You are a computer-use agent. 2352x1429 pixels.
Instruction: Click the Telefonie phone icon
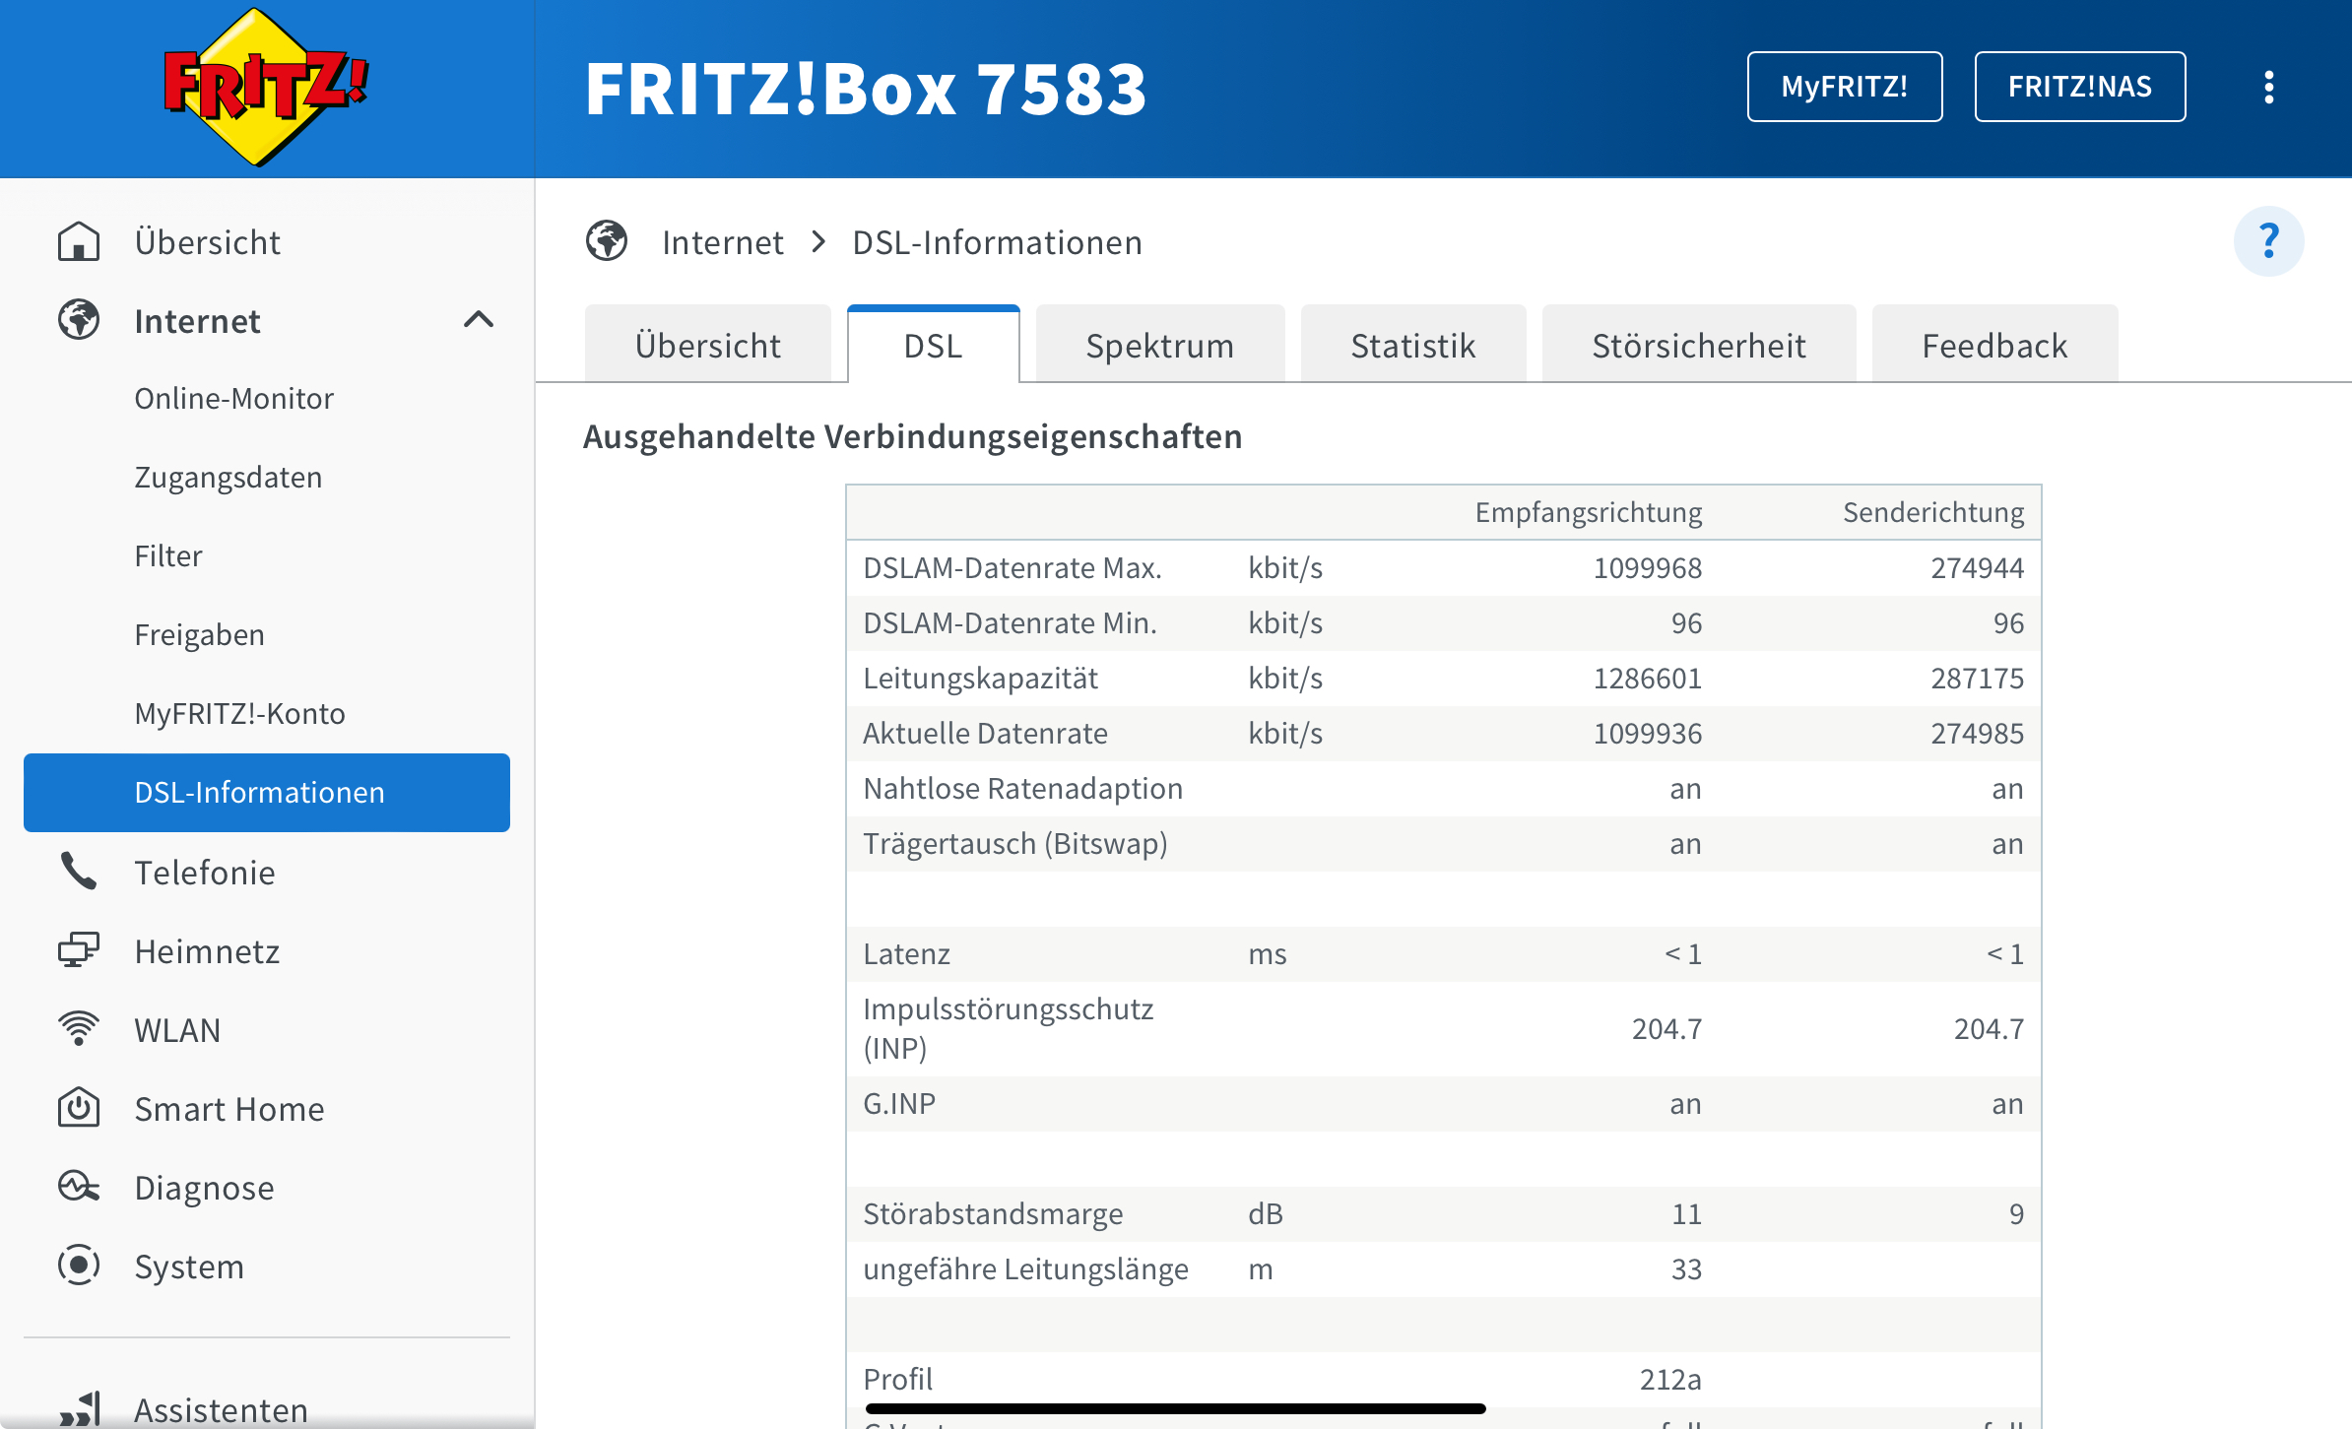point(79,873)
